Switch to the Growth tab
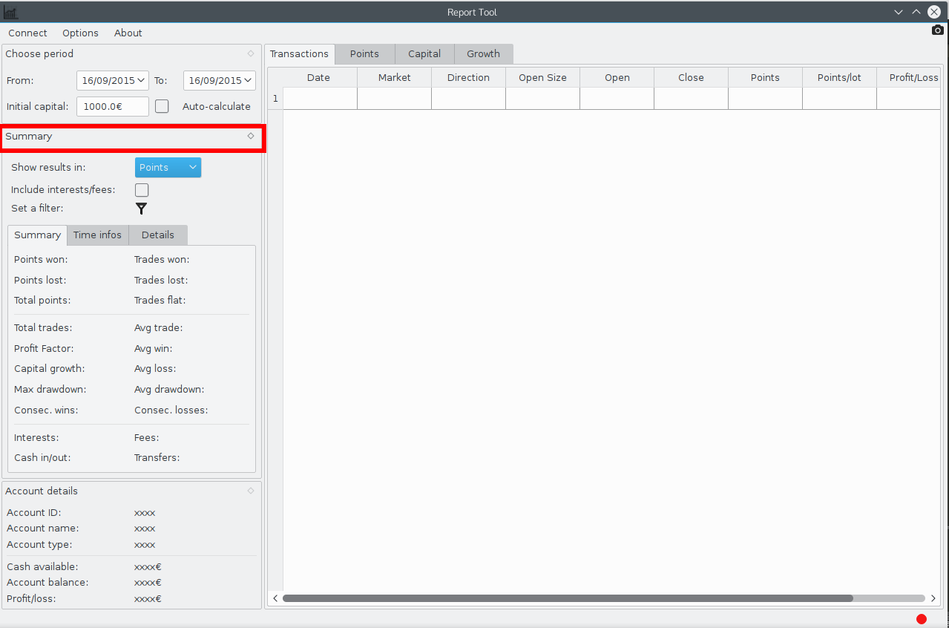 coord(483,53)
